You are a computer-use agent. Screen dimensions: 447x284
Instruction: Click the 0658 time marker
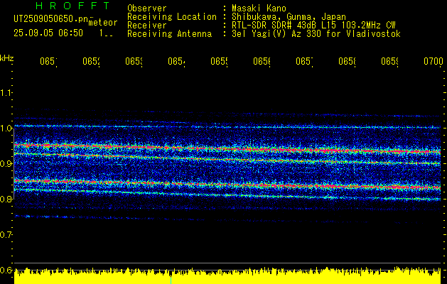tap(348, 62)
